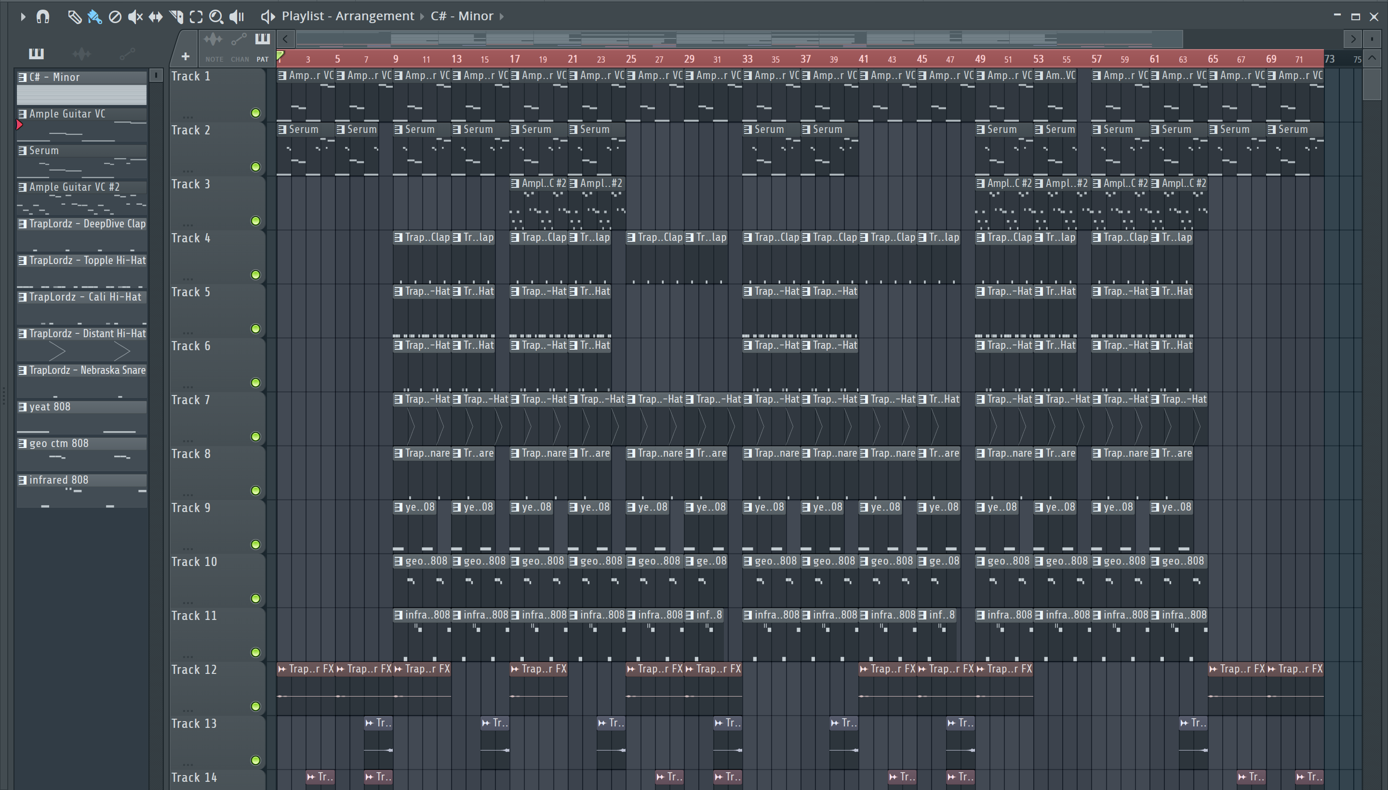Open the playlist options menu arrow
This screenshot has width=1388, height=790.
(x=23, y=17)
